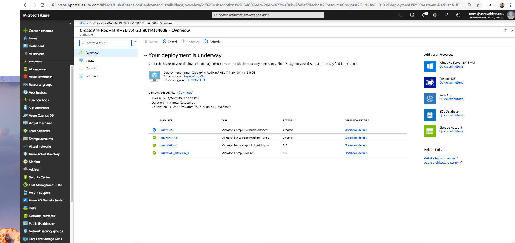515x243 pixels.
Task: Click green check for unravel443244 row
Action: click(154, 137)
